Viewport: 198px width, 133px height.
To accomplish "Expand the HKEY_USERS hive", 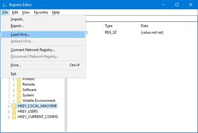I will (x=9, y=112).
